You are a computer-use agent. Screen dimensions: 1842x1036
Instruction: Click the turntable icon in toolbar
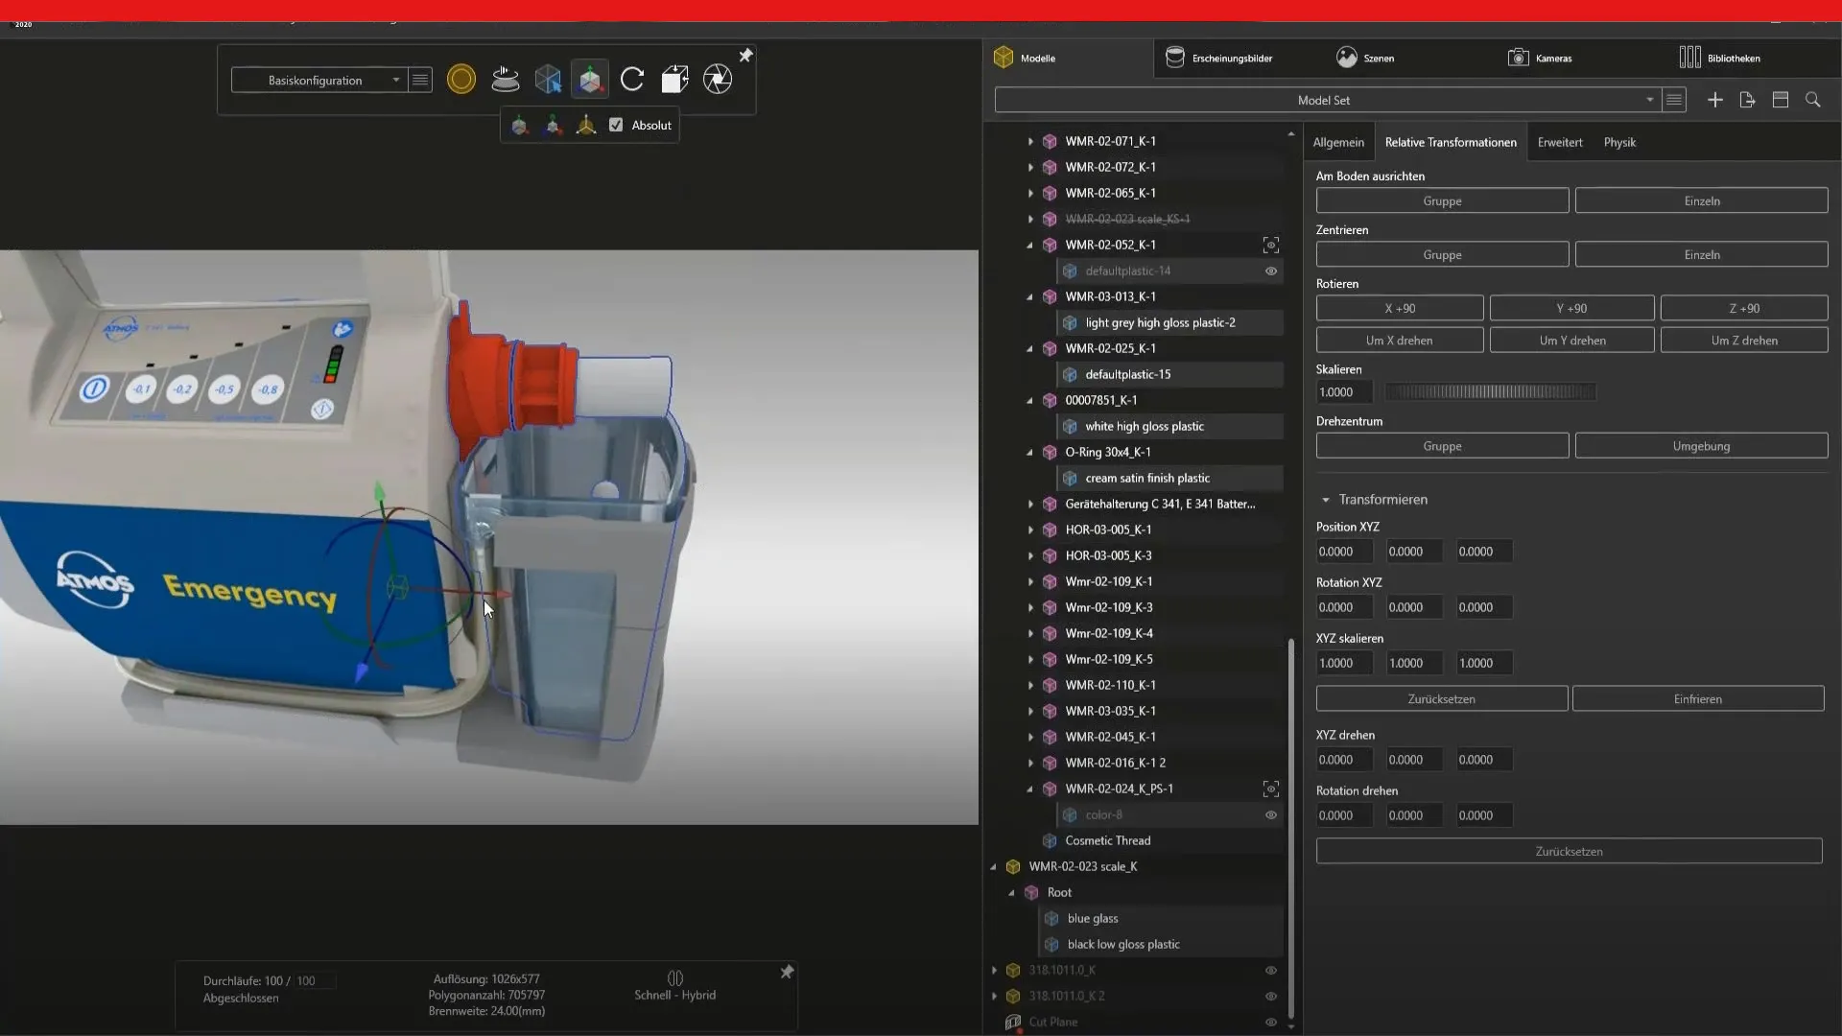[x=505, y=80]
